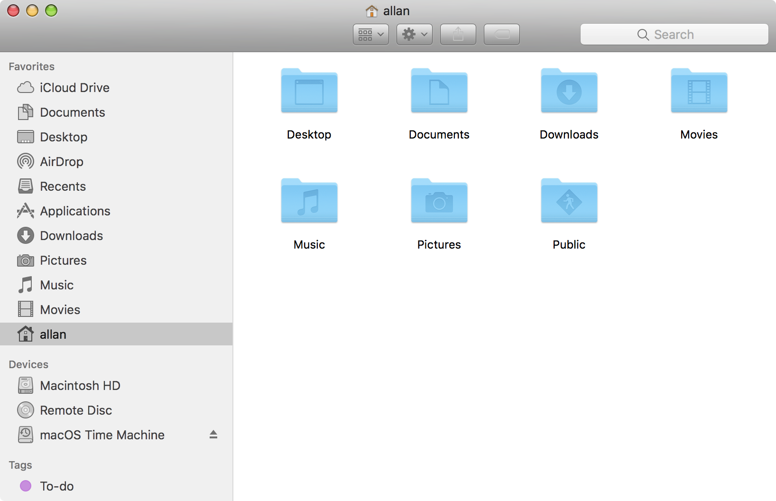Click the Edit Tags toolbar button

(502, 34)
